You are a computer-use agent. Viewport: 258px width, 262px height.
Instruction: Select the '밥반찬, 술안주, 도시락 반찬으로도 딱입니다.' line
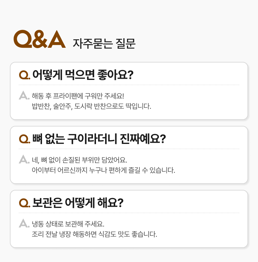tap(91, 106)
